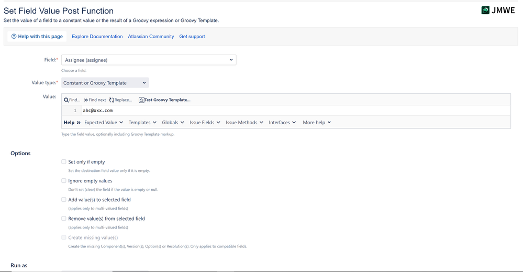Click the 'Choose a field.' hint text

(74, 70)
